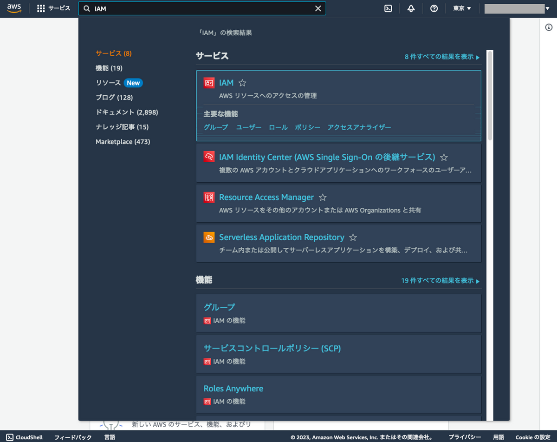Favorite IAM Identity Center with star

pos(444,158)
